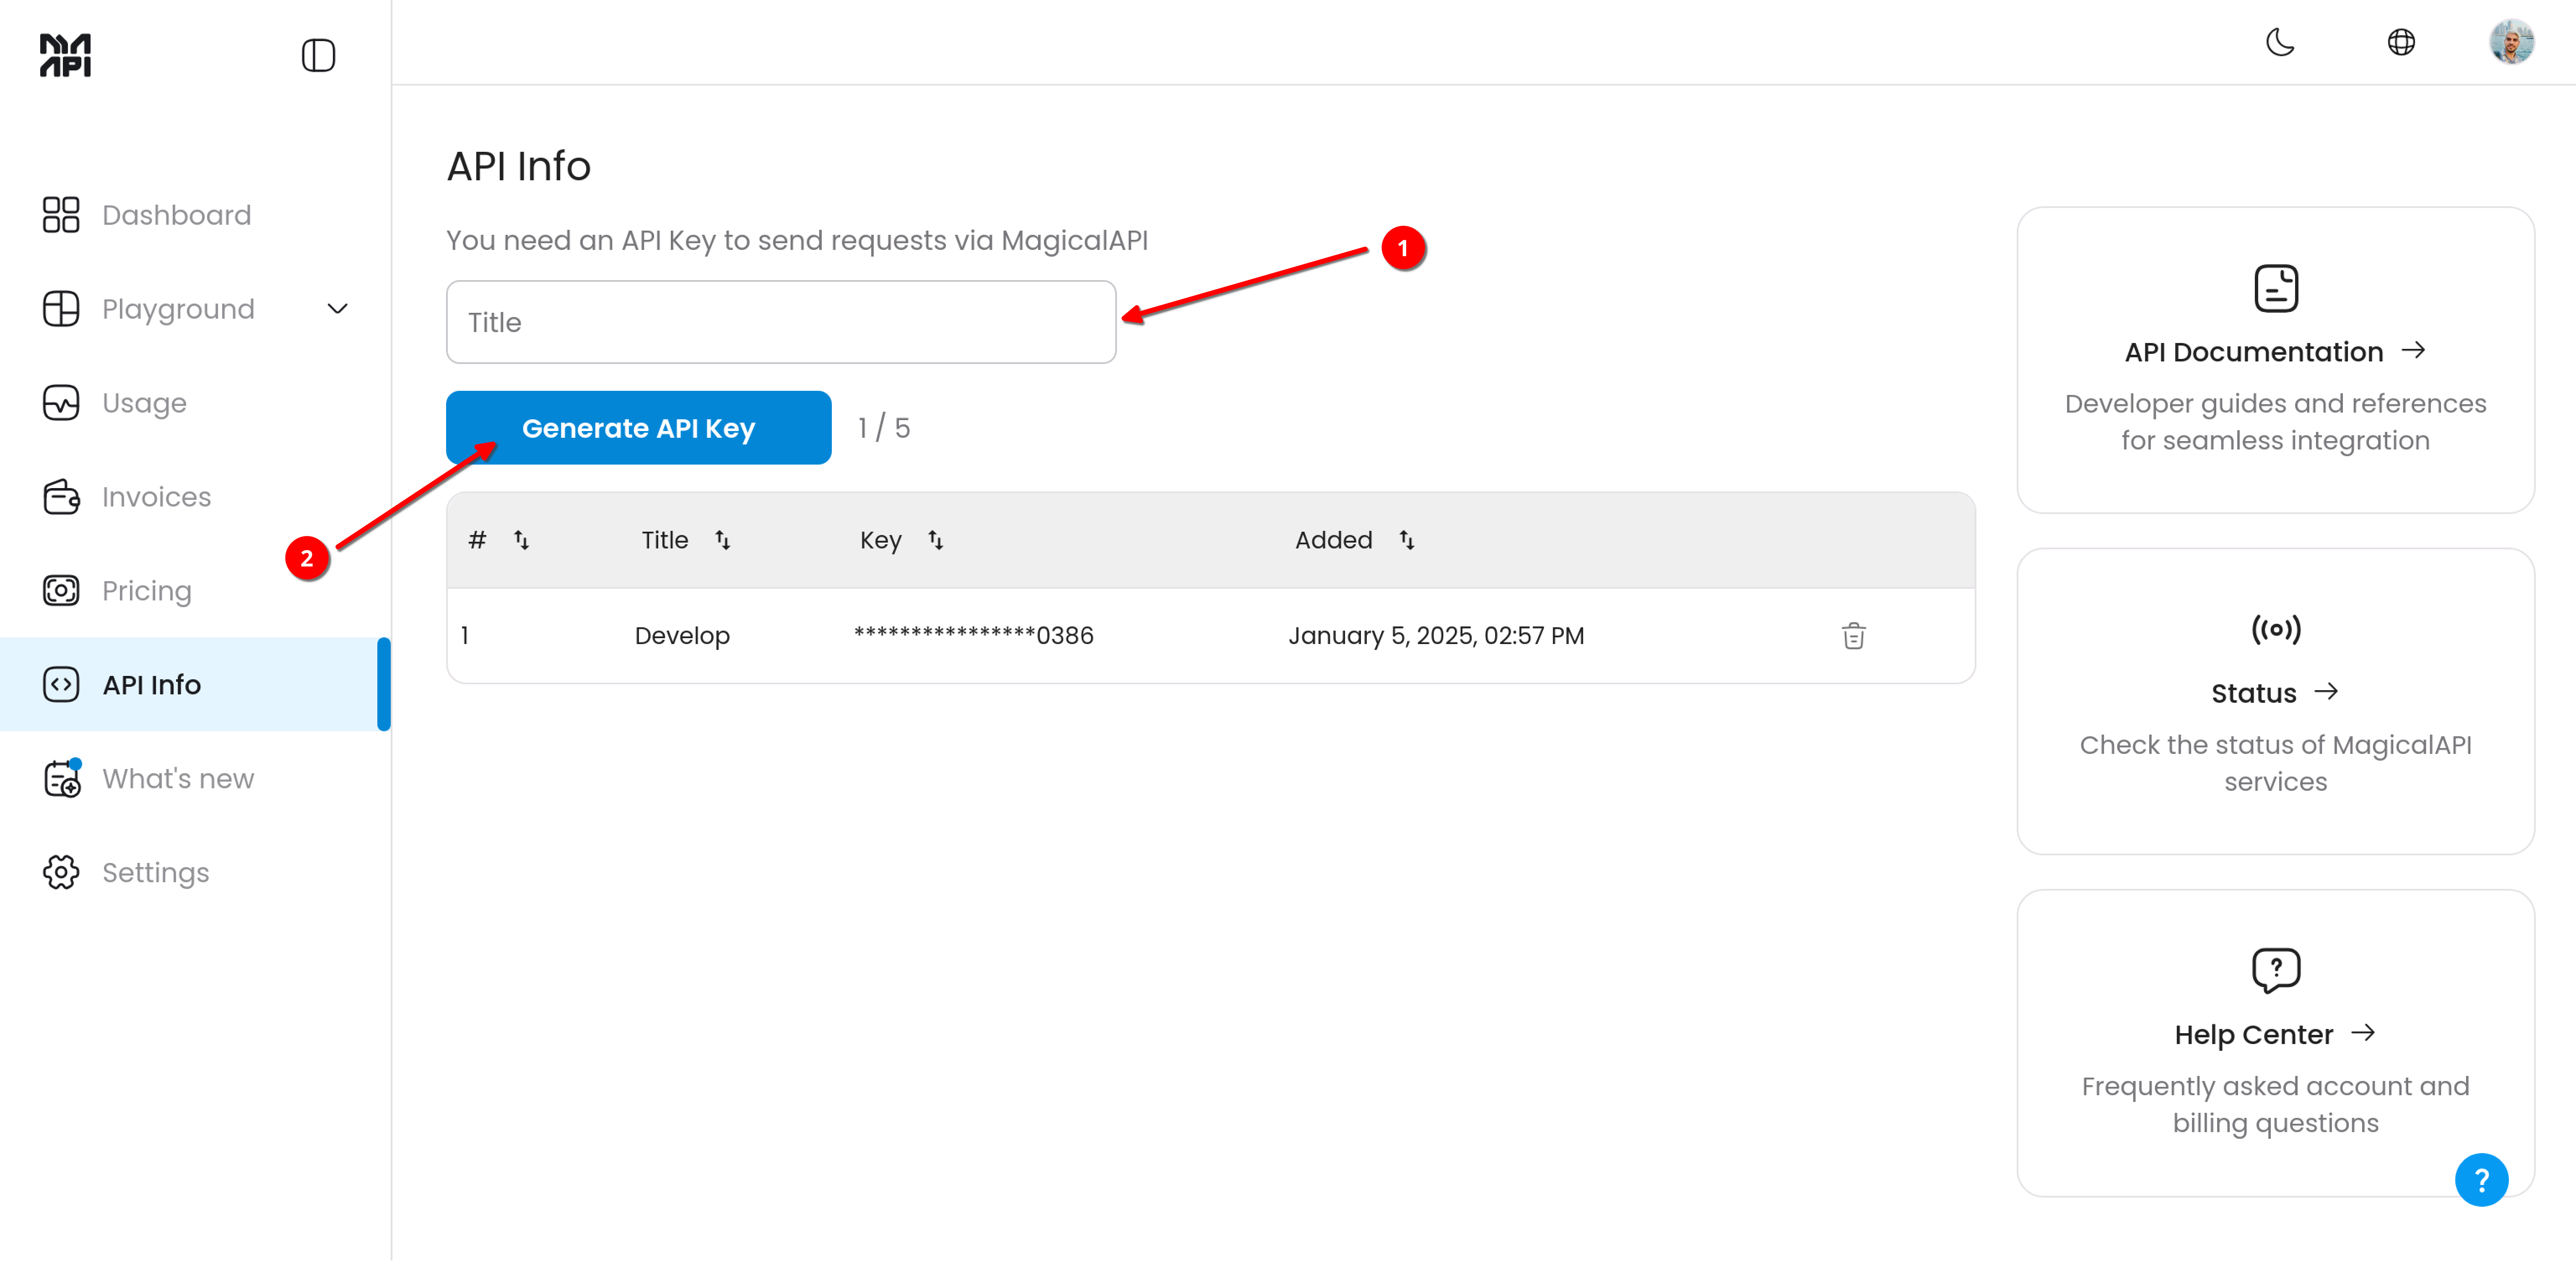The width and height of the screenshot is (2576, 1273).
Task: Click the Dashboard grid icon
Action: 61,215
